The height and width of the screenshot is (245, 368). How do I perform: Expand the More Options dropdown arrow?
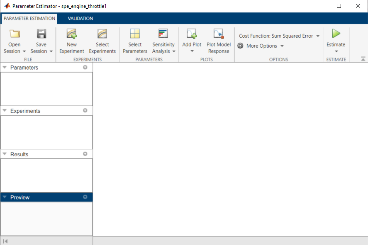pos(282,46)
